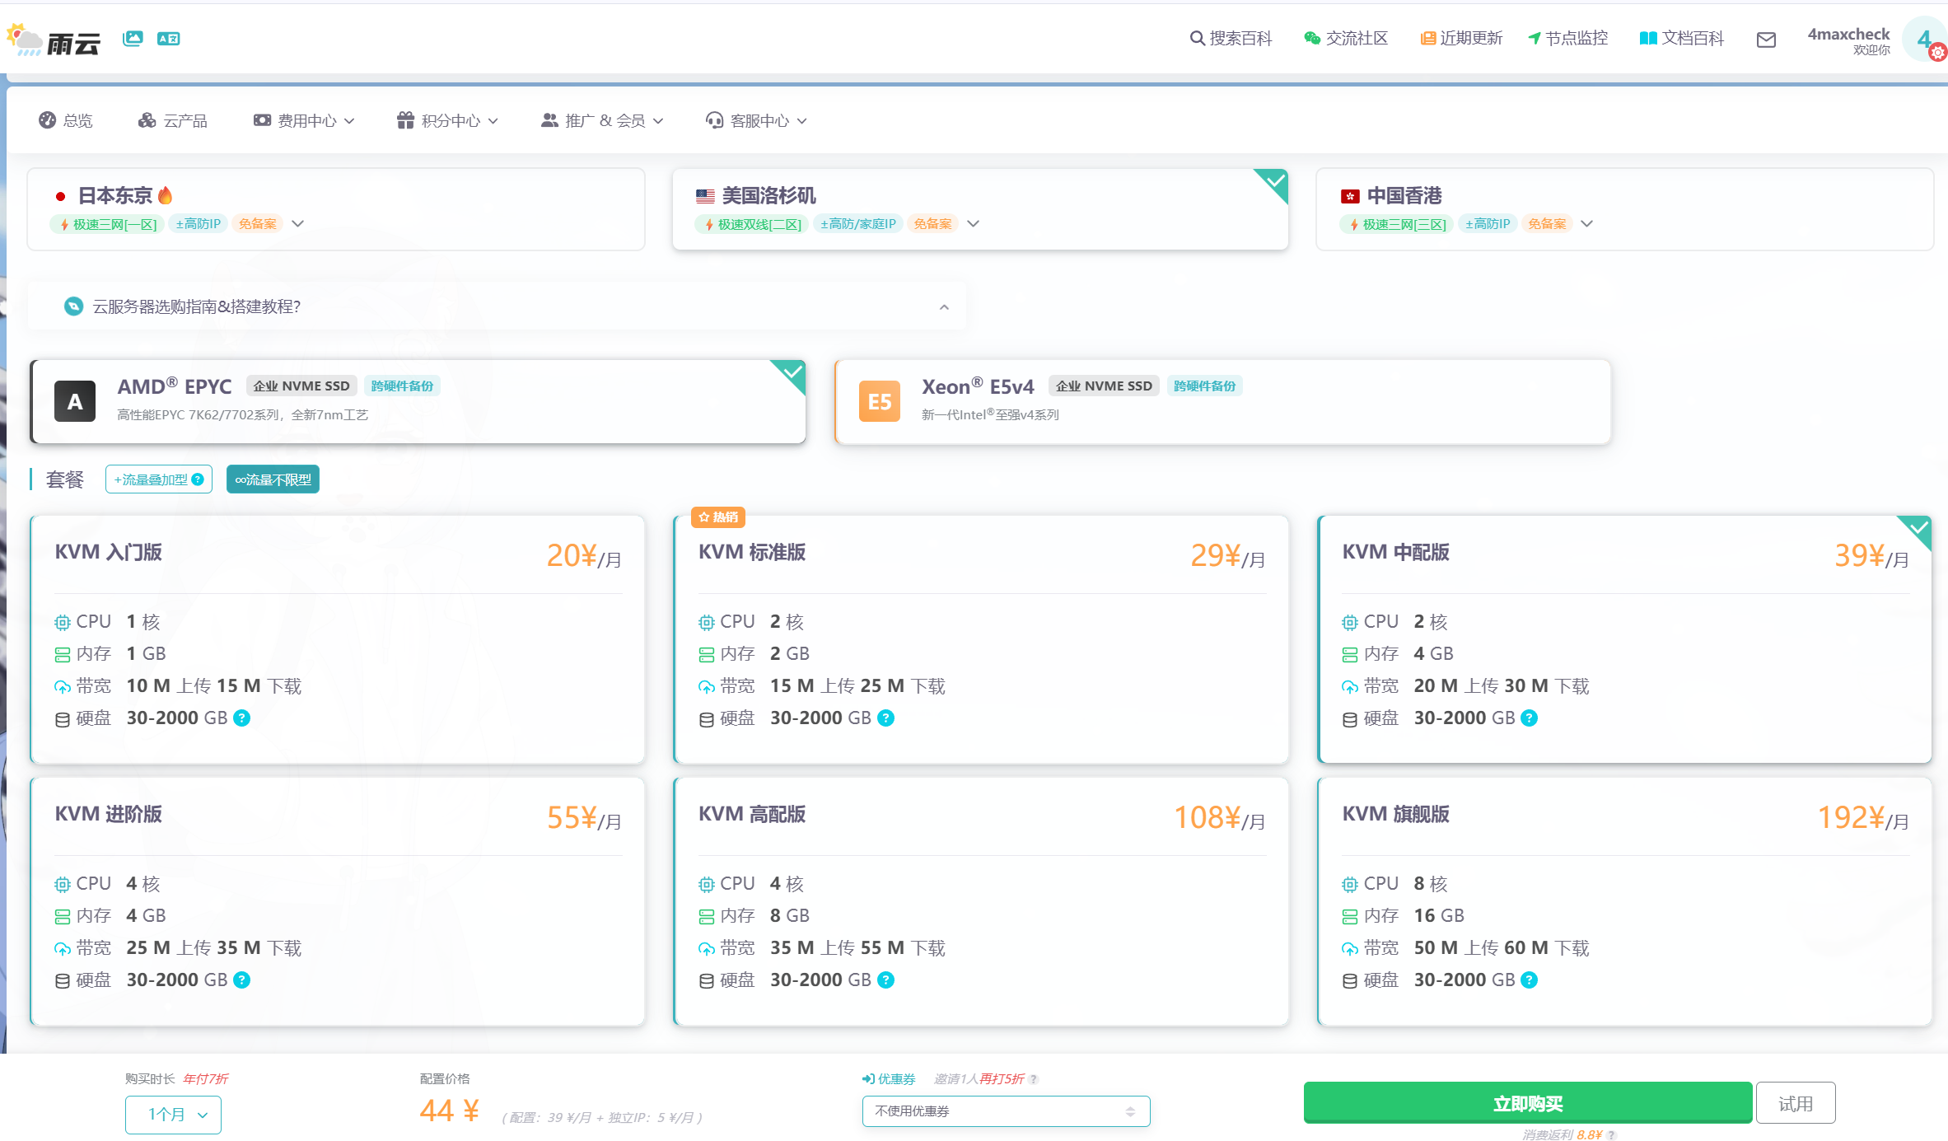Click the question icon on 流量叠加型 tag
1948x1141 pixels.
click(x=198, y=479)
